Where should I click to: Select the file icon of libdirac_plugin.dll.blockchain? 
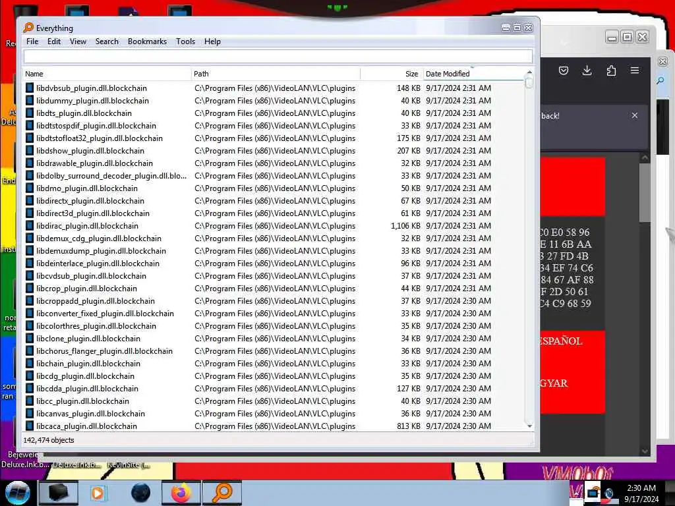click(x=29, y=225)
